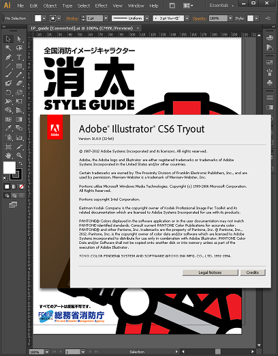Open the stroke color dropdown in control bar
Viewport: 278px width, 356px height.
click(59, 18)
